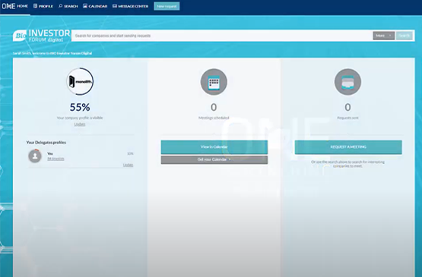Open the Home menu item
The height and width of the screenshot is (277, 422).
pos(23,6)
